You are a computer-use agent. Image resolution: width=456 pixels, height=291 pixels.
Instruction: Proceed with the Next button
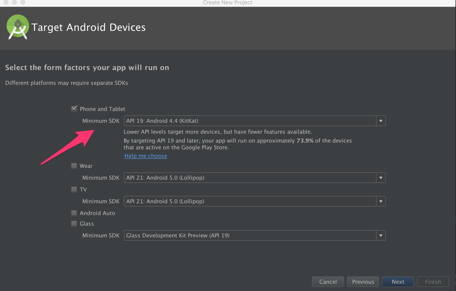[x=398, y=282]
